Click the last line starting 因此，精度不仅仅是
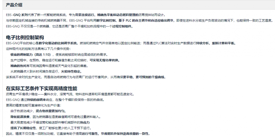The width and height of the screenshot is (275, 137). 78,134
